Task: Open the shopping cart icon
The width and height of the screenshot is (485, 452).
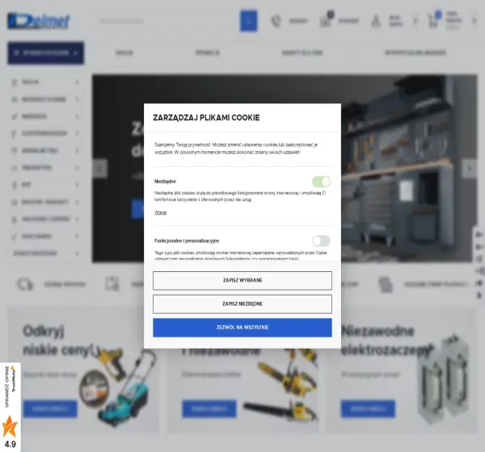Action: (x=433, y=21)
